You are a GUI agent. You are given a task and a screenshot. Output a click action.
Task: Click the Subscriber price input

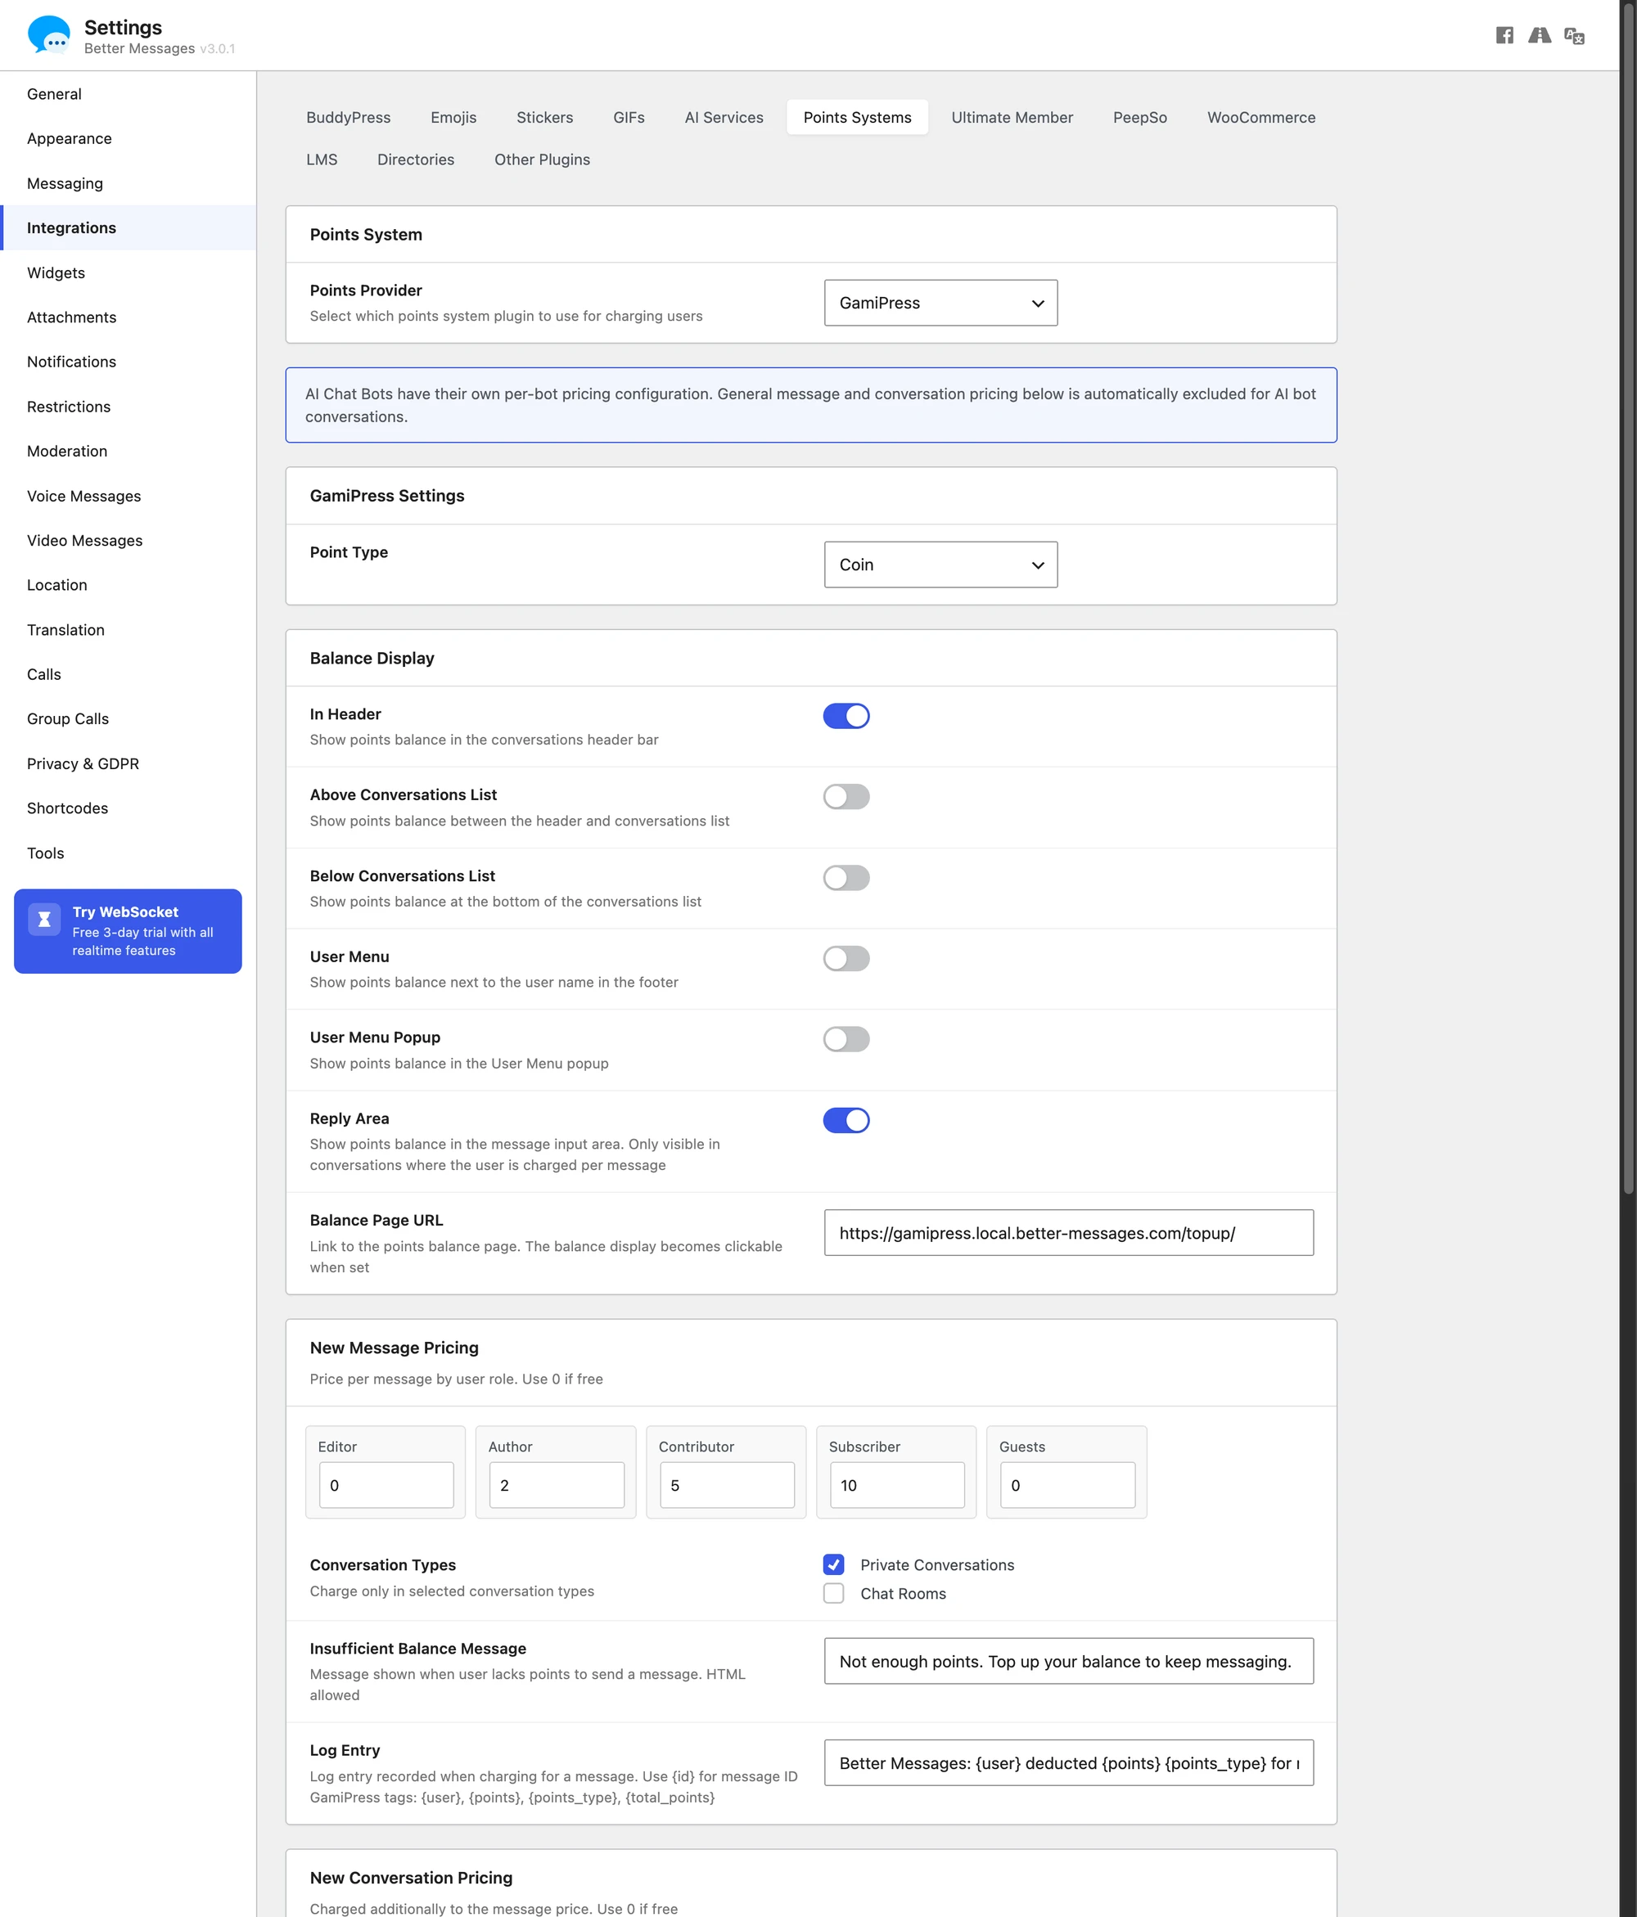(897, 1485)
